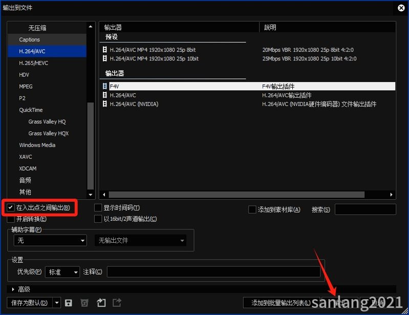Click exporter list scroll left arrow
The height and width of the screenshot is (315, 409).
tap(104, 195)
